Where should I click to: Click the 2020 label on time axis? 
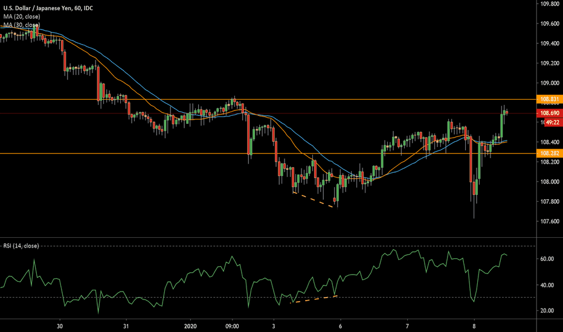pyautogui.click(x=190, y=326)
